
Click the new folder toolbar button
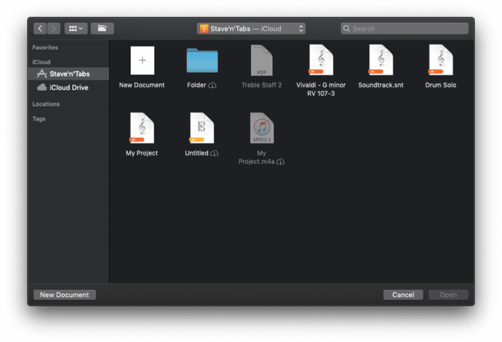tap(102, 28)
